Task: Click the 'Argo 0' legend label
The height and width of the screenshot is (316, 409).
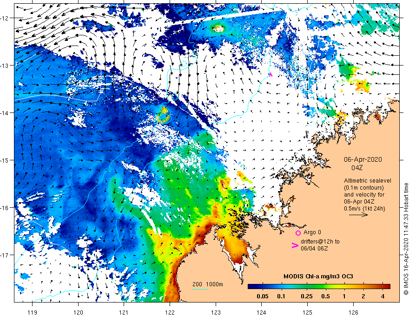Action: click(x=312, y=232)
